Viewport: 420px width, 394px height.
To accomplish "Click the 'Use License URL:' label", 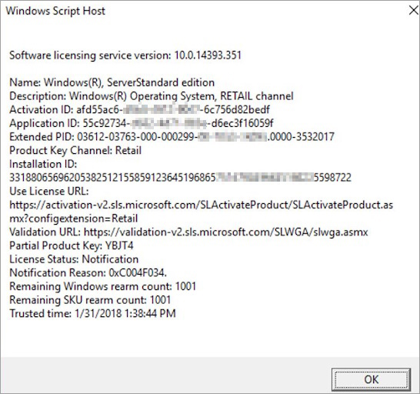I will [x=49, y=192].
